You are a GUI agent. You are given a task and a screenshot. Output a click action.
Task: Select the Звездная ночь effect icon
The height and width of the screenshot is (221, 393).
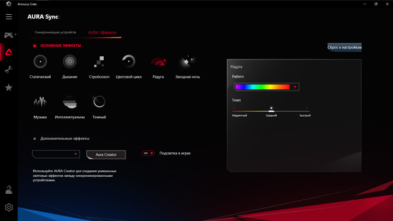pos(187,61)
